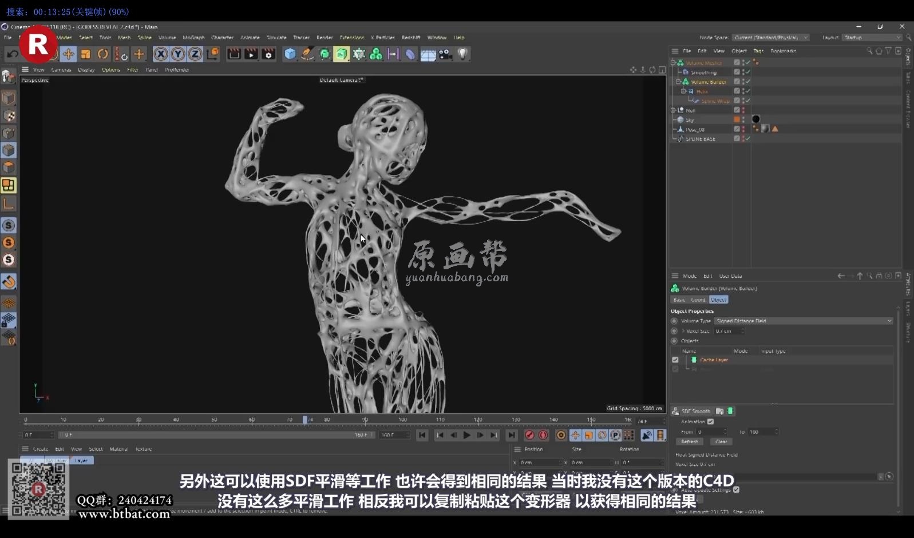The width and height of the screenshot is (914, 538).
Task: Go to end of animation
Action: pyautogui.click(x=512, y=435)
